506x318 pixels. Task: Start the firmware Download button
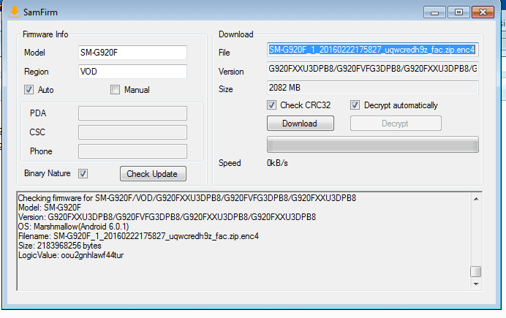point(300,124)
